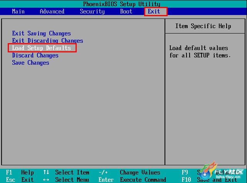Go to the Boot tab
Screen dimensions: 247x183
pyautogui.click(x=126, y=11)
